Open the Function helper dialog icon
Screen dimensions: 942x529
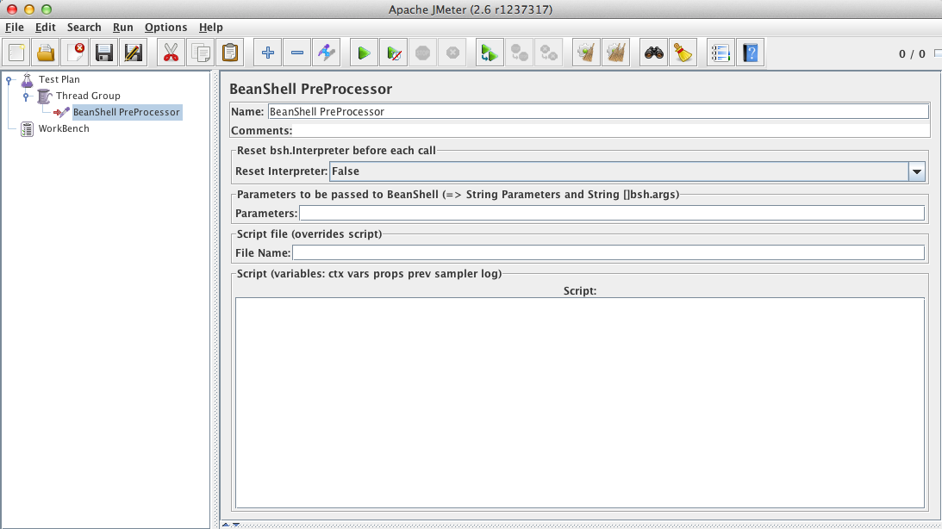[x=721, y=53]
